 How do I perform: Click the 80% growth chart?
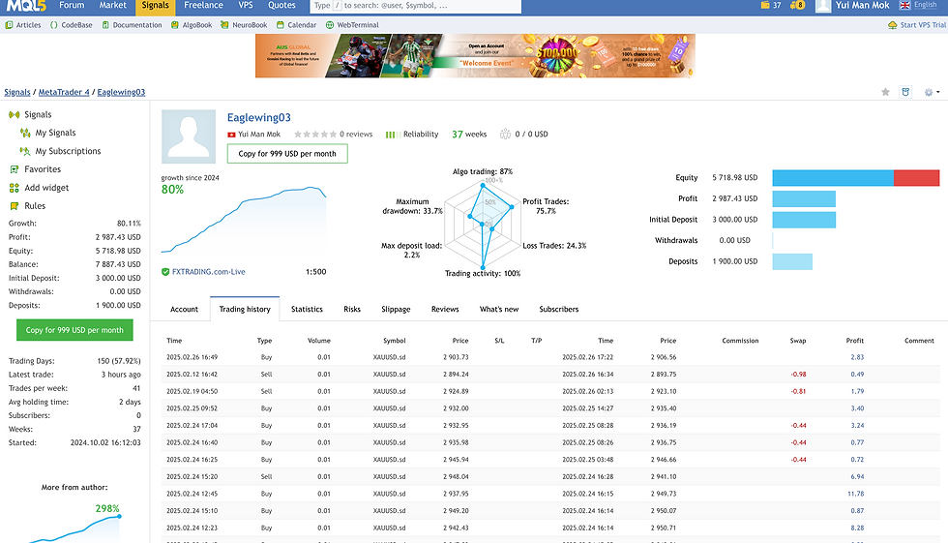244,220
